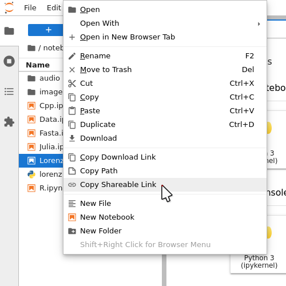Click the root folder icon in breadcrumb

pyautogui.click(x=31, y=48)
